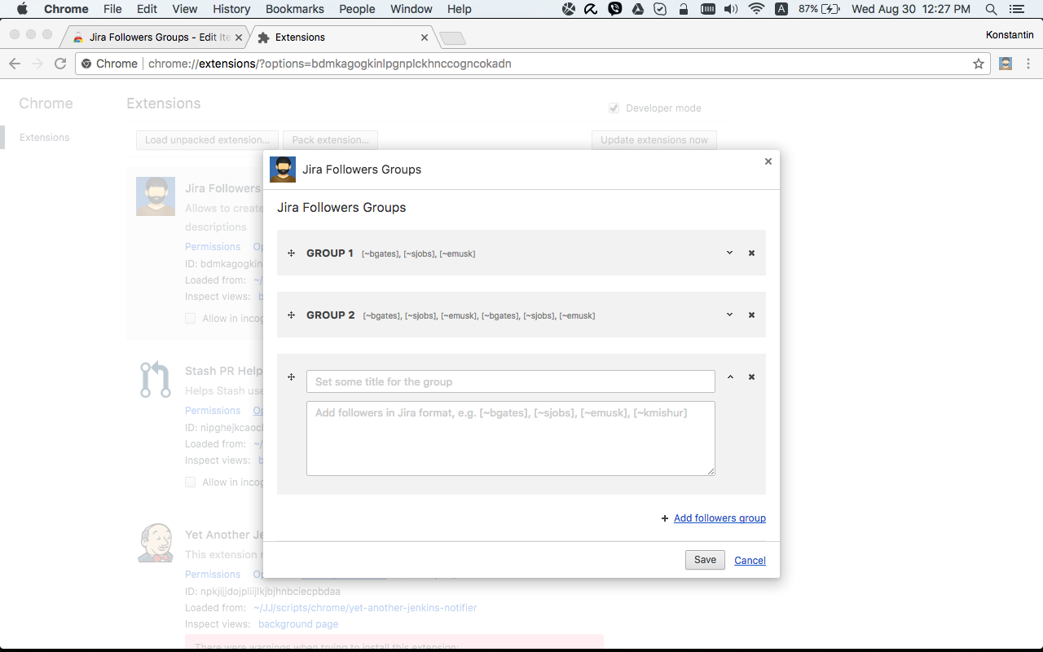
Task: Click the followers textarea
Action: tap(511, 438)
